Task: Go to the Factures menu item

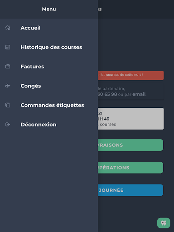Action: coord(49,67)
